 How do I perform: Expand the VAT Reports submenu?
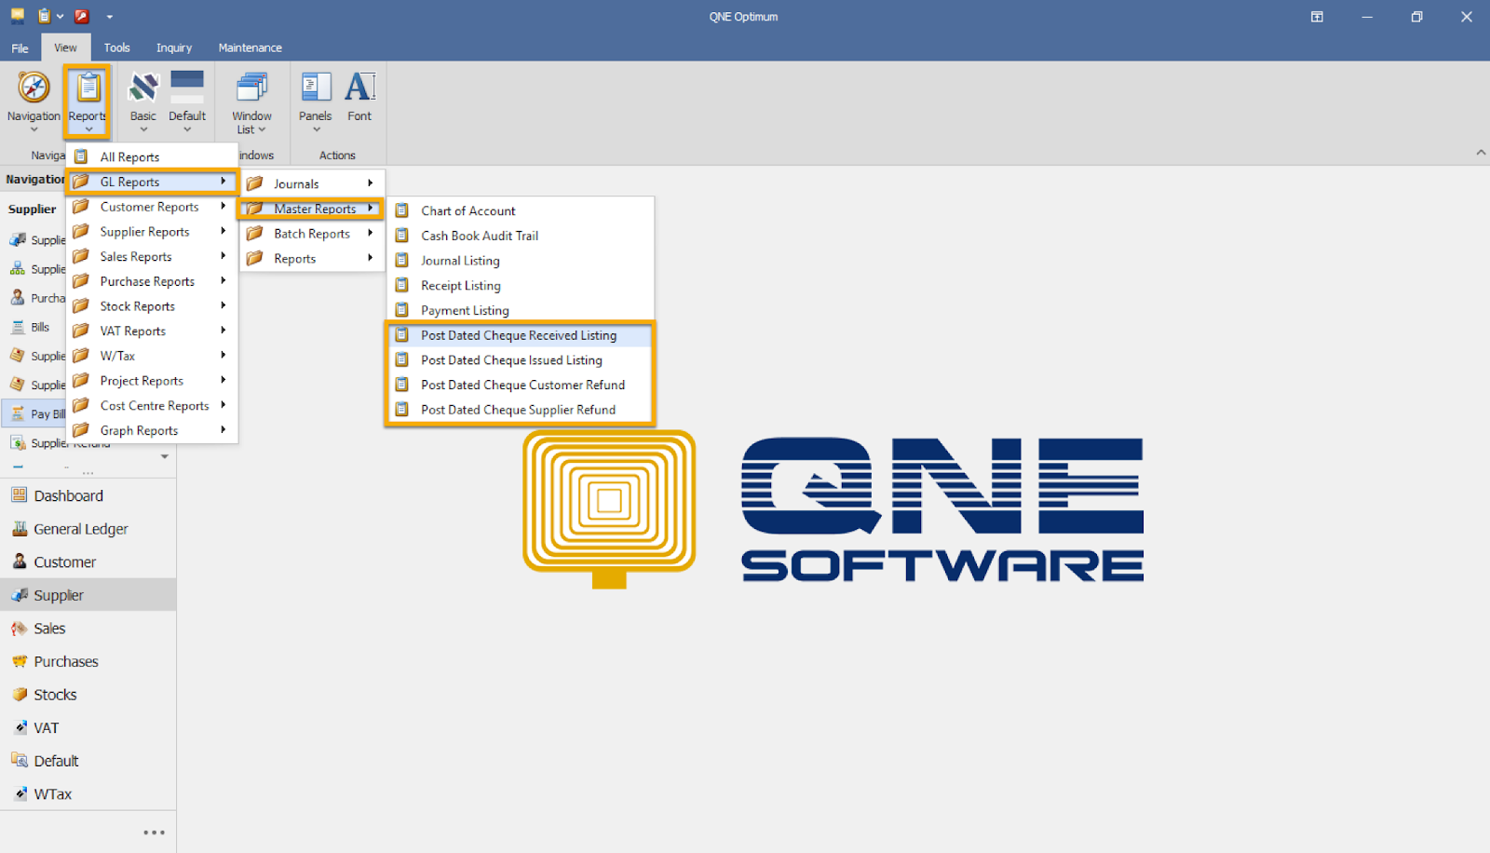(153, 331)
